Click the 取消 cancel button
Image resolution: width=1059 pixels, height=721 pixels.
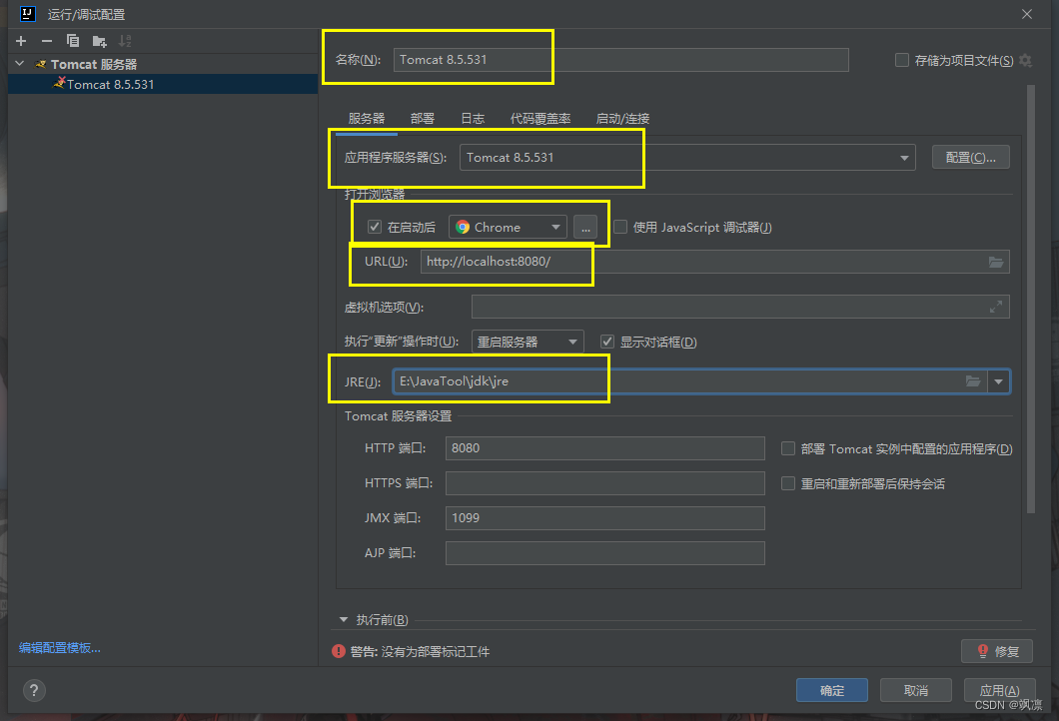tap(916, 690)
